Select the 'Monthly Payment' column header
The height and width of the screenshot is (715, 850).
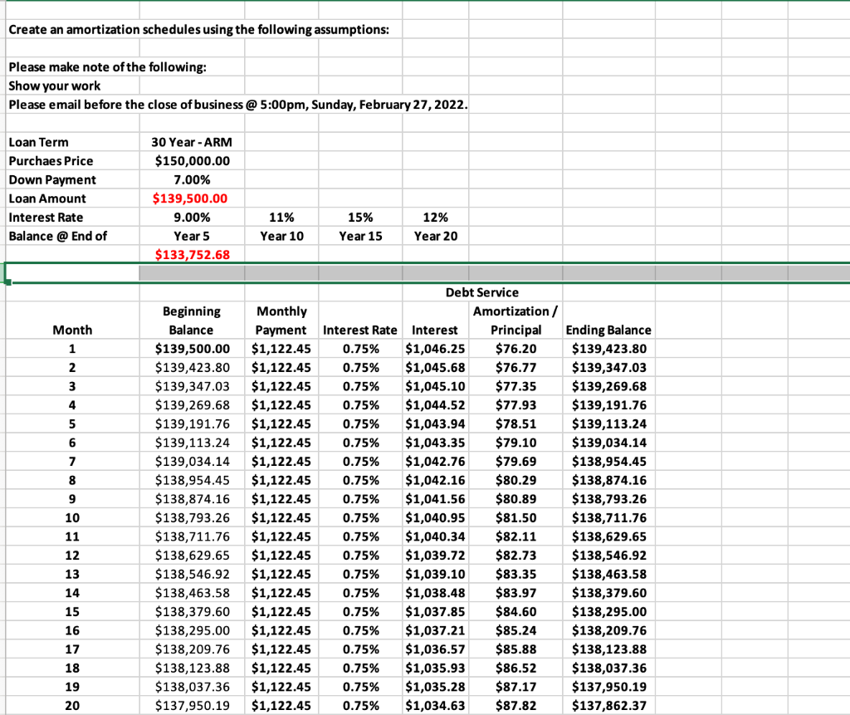click(281, 321)
